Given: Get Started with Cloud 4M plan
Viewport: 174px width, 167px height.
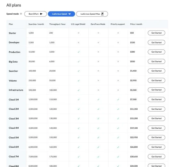Looking at the screenshot, I should pos(157,128).
